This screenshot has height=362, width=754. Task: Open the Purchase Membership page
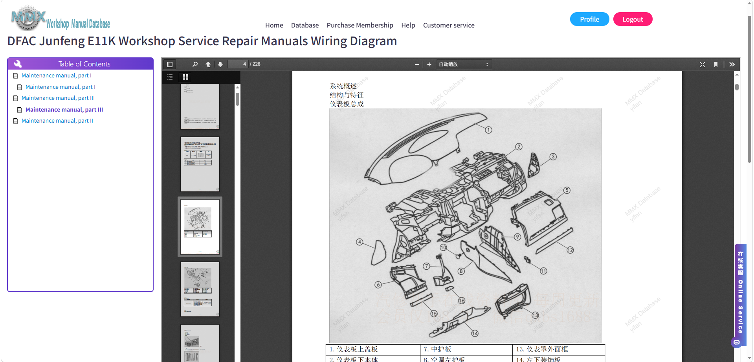(360, 25)
